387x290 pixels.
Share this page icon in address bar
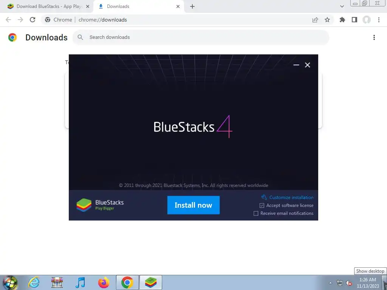tap(315, 20)
